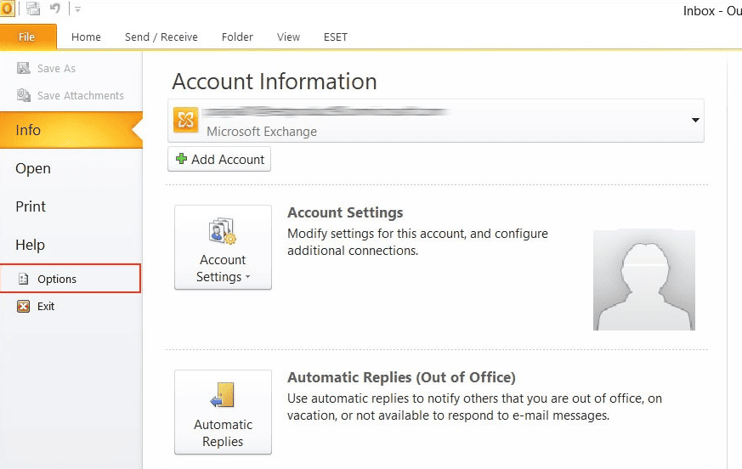The image size is (742, 469).
Task: Click the Save As icon
Action: click(x=24, y=68)
